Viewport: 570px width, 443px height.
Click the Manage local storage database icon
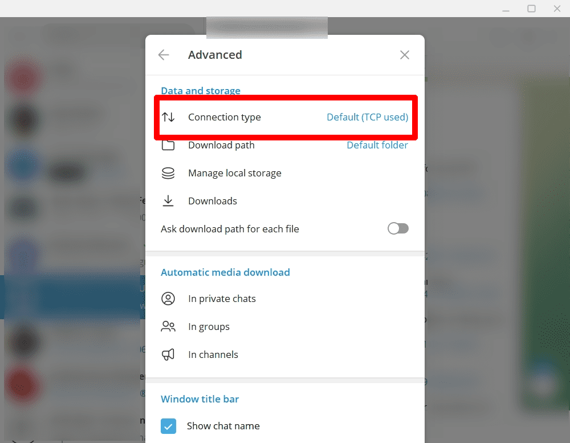168,174
